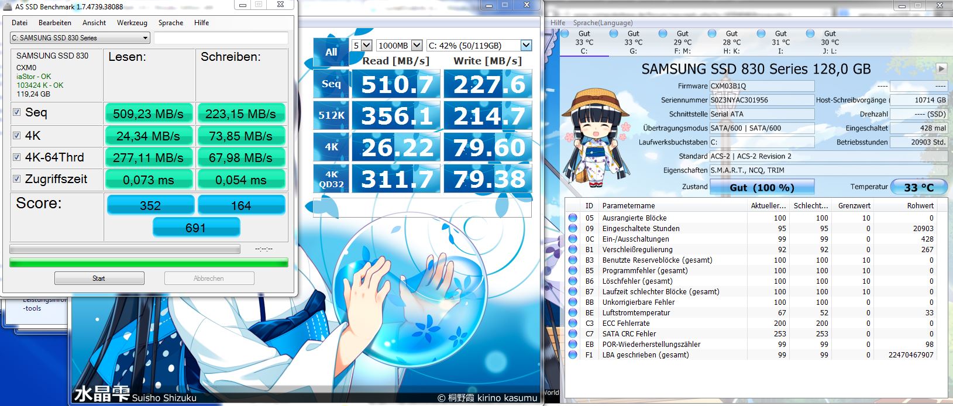Screen dimensions: 953x406
Task: Click the Firmware field CXM03B1Q
Action: [762, 86]
